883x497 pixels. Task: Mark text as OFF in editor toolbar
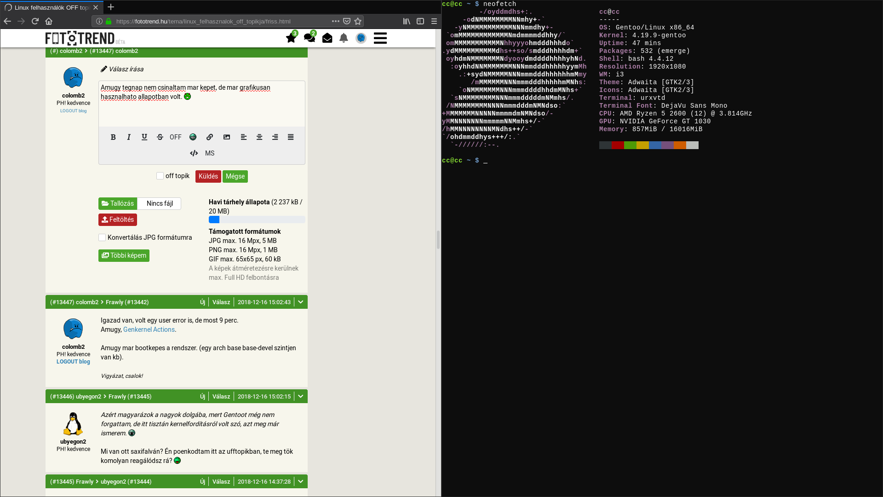click(176, 137)
